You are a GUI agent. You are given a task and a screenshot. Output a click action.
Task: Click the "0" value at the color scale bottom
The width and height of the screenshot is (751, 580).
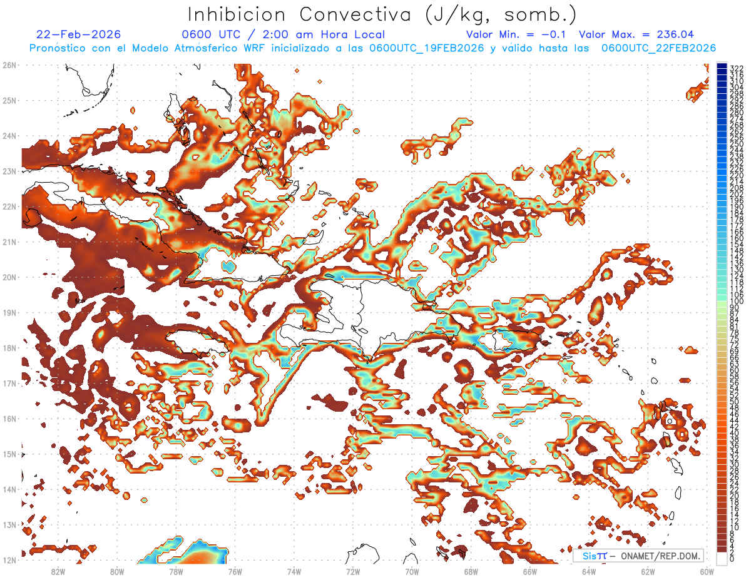tap(732, 559)
